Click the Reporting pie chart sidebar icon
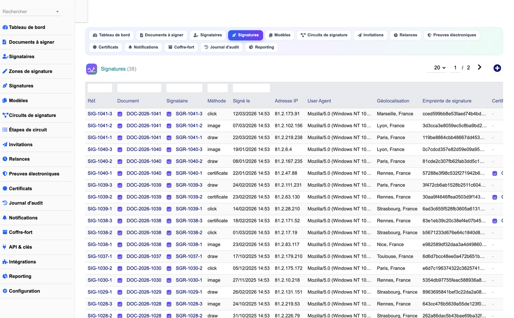Viewport: 514px width, 318px height. pos(5,276)
